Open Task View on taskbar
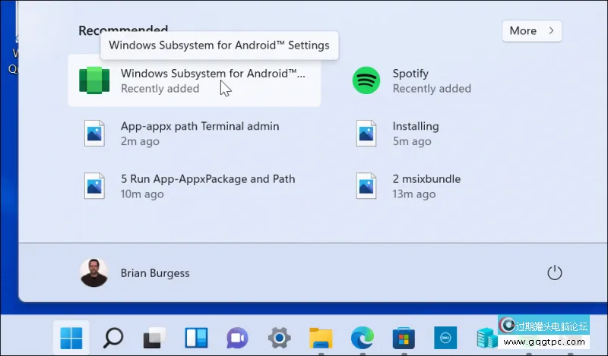Image resolution: width=608 pixels, height=356 pixels. [155, 337]
